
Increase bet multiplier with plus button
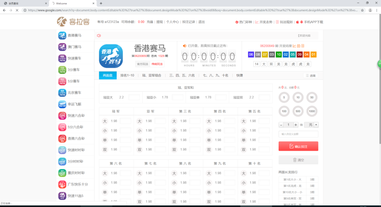(x=296, y=125)
